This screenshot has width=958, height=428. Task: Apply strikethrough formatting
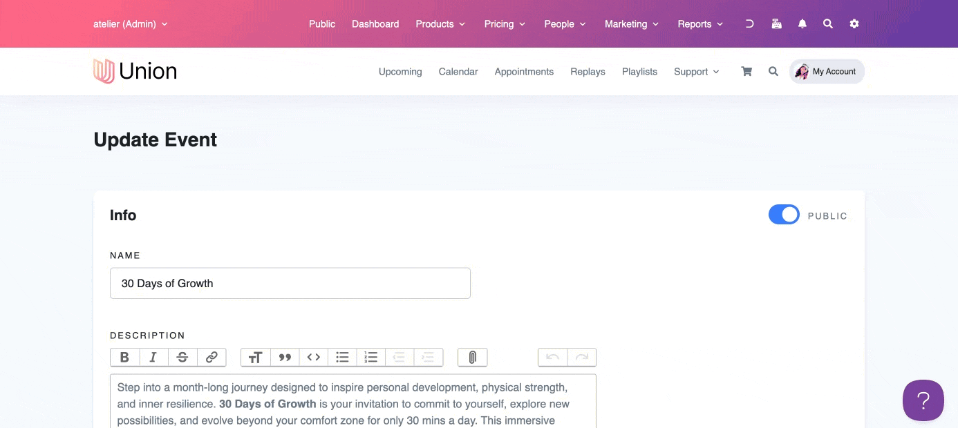[182, 357]
